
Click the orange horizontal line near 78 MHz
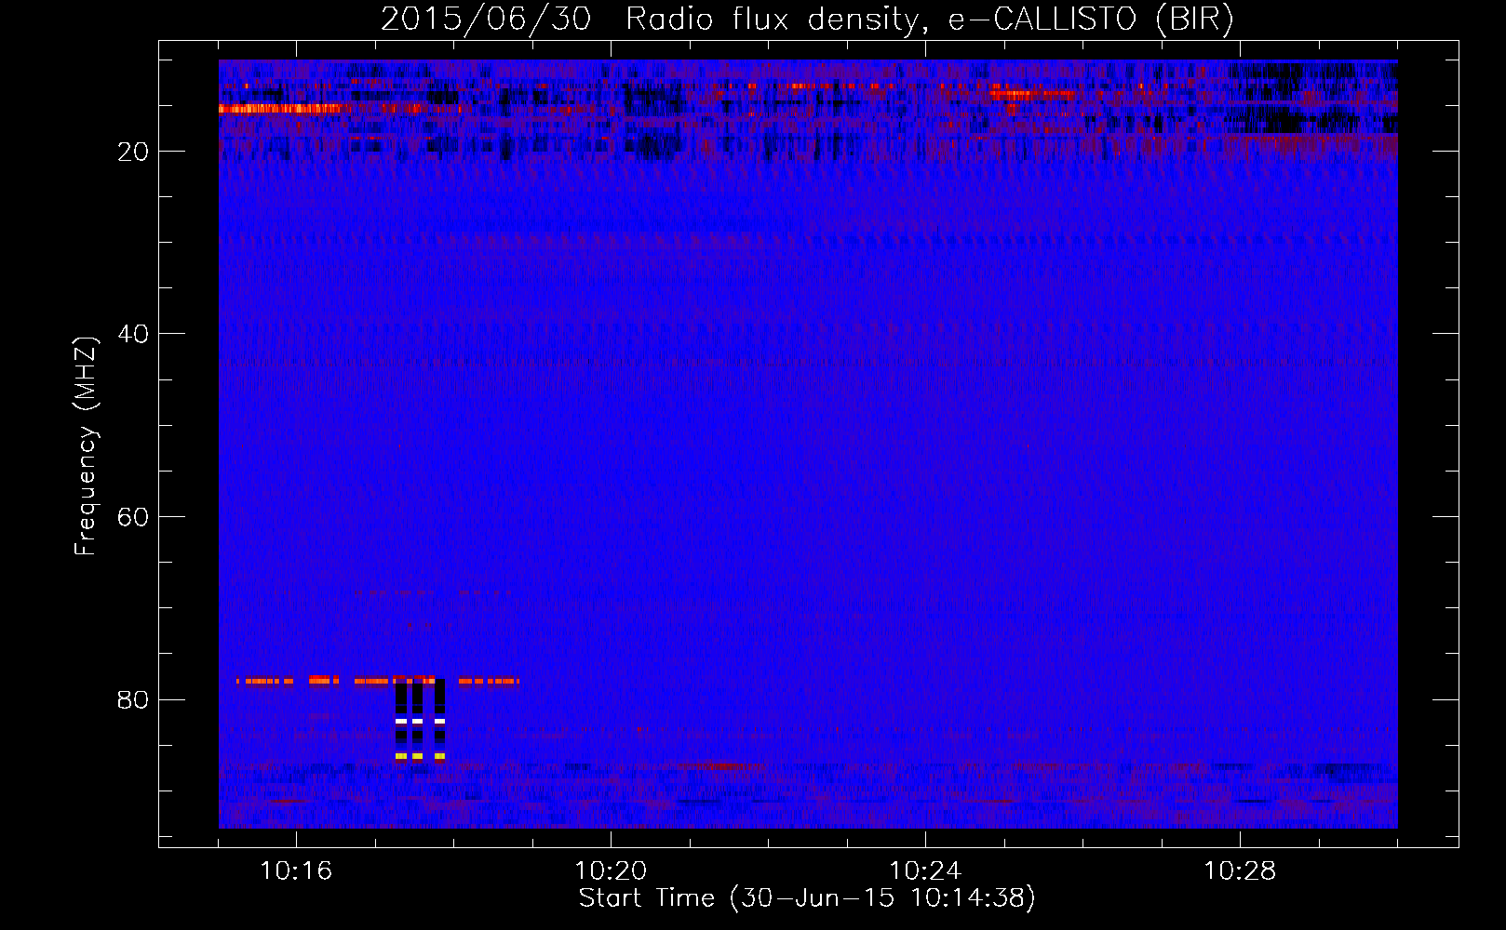click(377, 681)
